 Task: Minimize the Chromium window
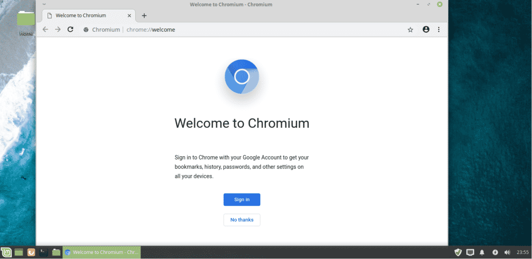click(418, 4)
